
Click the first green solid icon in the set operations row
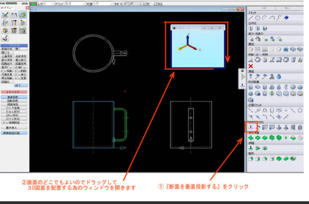tap(251, 138)
